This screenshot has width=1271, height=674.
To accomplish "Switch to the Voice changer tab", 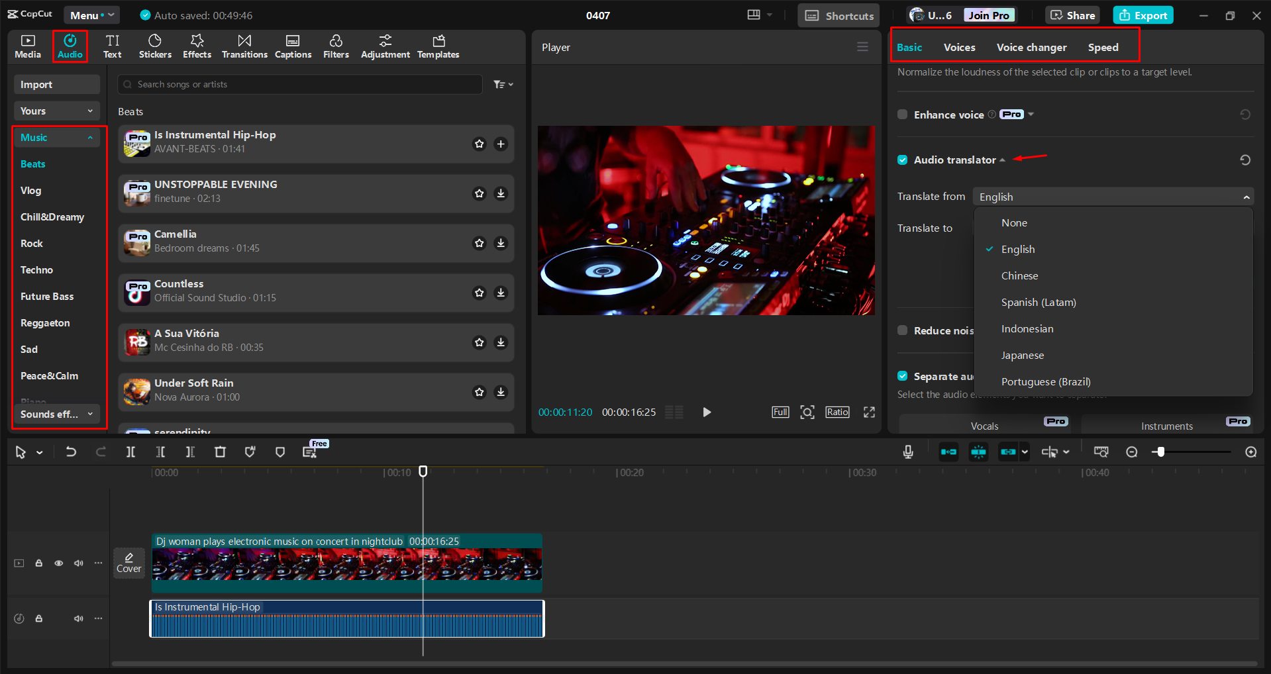I will [x=1031, y=47].
